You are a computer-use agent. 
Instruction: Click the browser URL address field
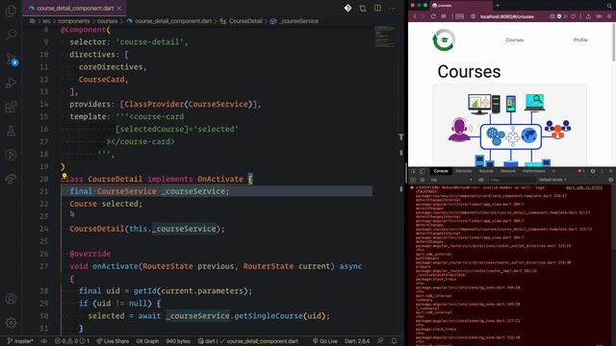tap(507, 16)
